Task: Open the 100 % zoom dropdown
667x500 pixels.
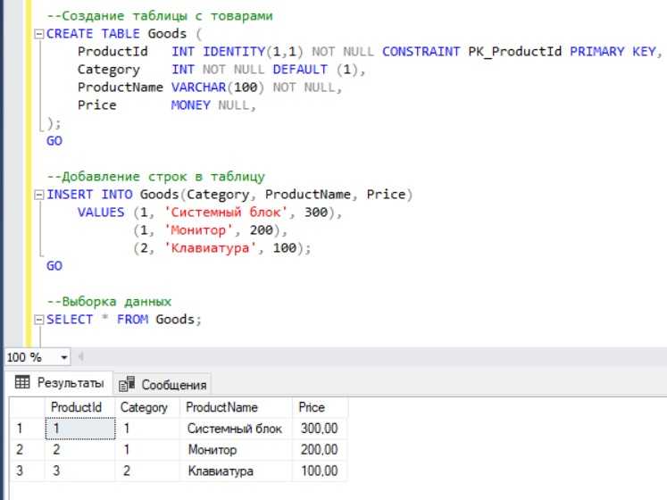Action: tap(63, 357)
